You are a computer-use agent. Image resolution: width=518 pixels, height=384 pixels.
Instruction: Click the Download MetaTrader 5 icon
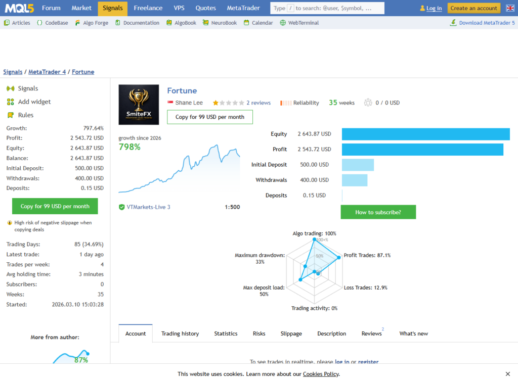pos(453,22)
